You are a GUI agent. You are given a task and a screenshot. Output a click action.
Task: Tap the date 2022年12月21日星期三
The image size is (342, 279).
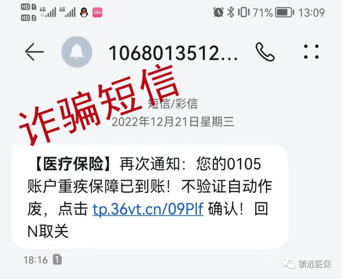pos(173,122)
